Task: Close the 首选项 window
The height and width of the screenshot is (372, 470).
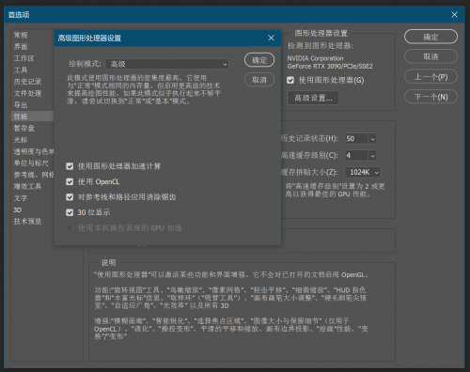Action: 454,15
